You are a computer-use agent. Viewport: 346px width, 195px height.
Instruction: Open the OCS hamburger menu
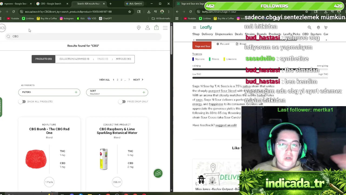(x=165, y=28)
